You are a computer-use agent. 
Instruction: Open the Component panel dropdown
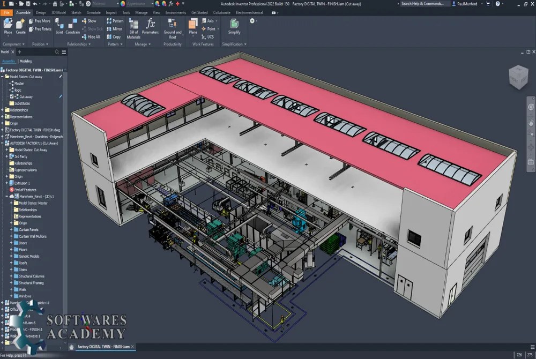23,44
